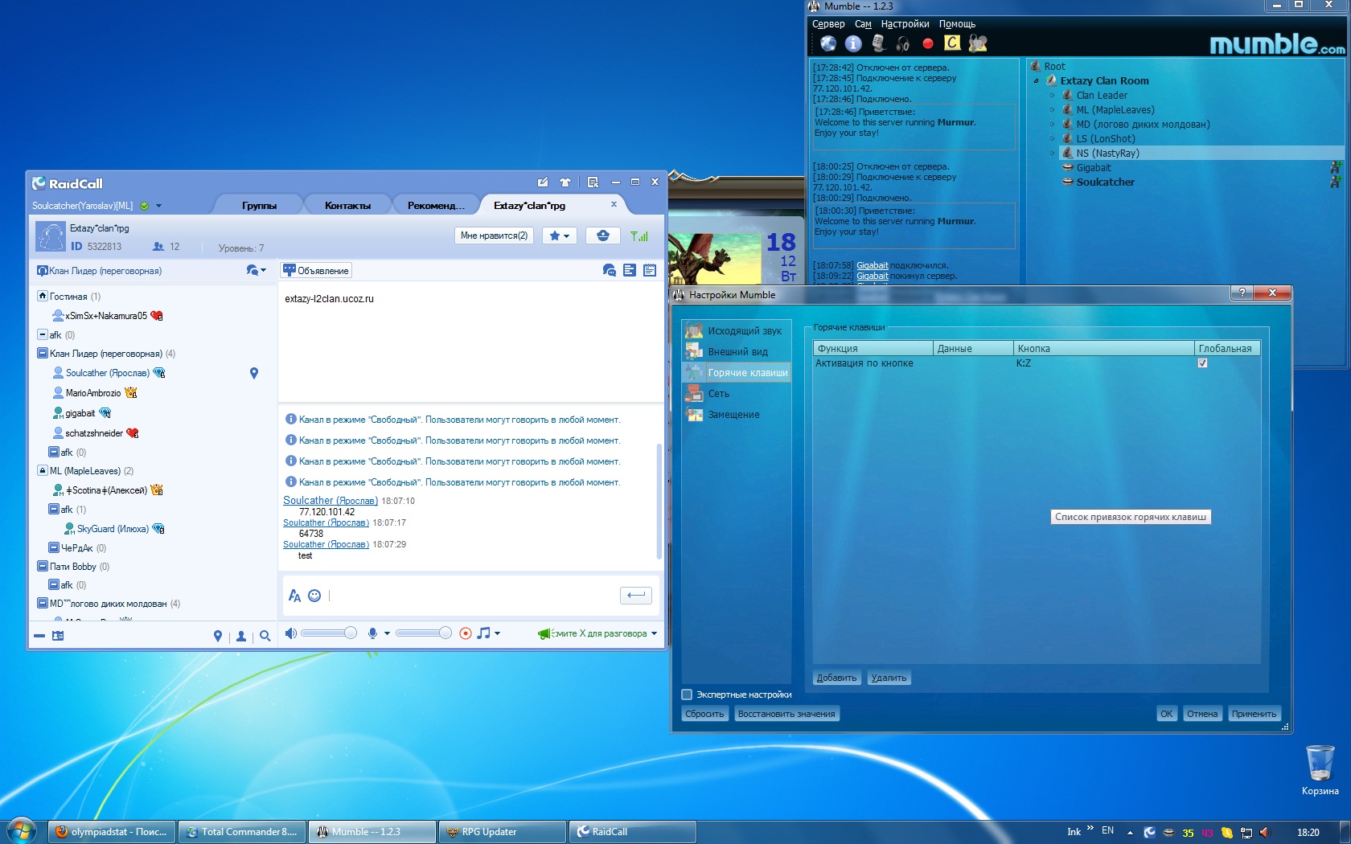Image resolution: width=1351 pixels, height=844 pixels.
Task: Toggle Global checkbox for K:Z hotkey
Action: 1202,363
